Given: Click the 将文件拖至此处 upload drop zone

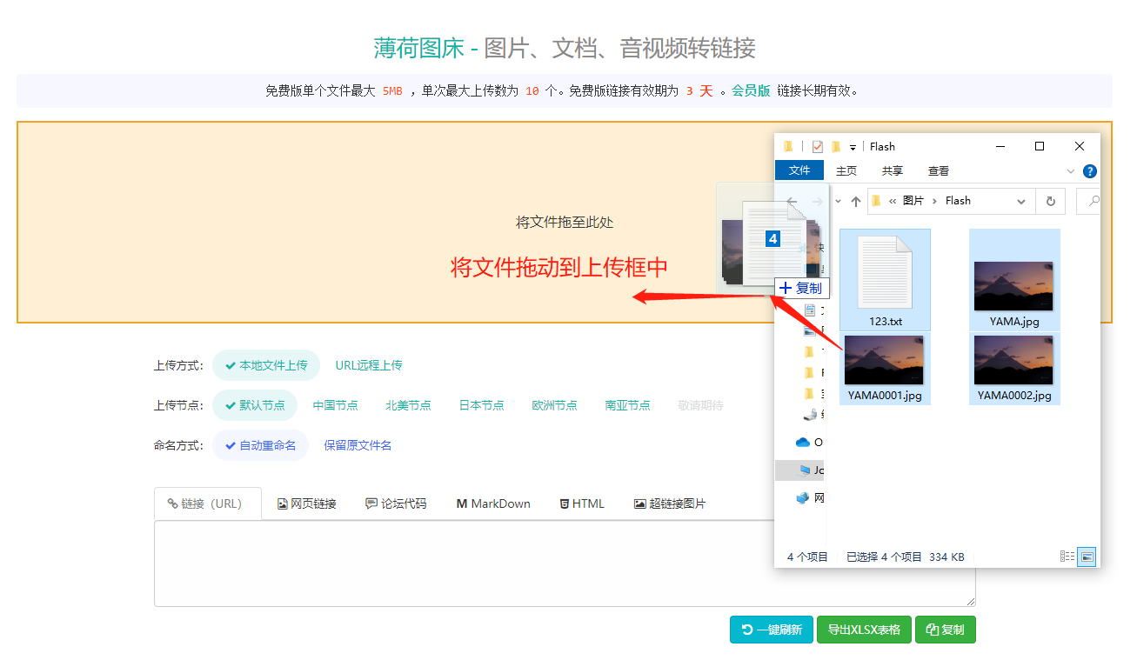Looking at the screenshot, I should tap(565, 222).
